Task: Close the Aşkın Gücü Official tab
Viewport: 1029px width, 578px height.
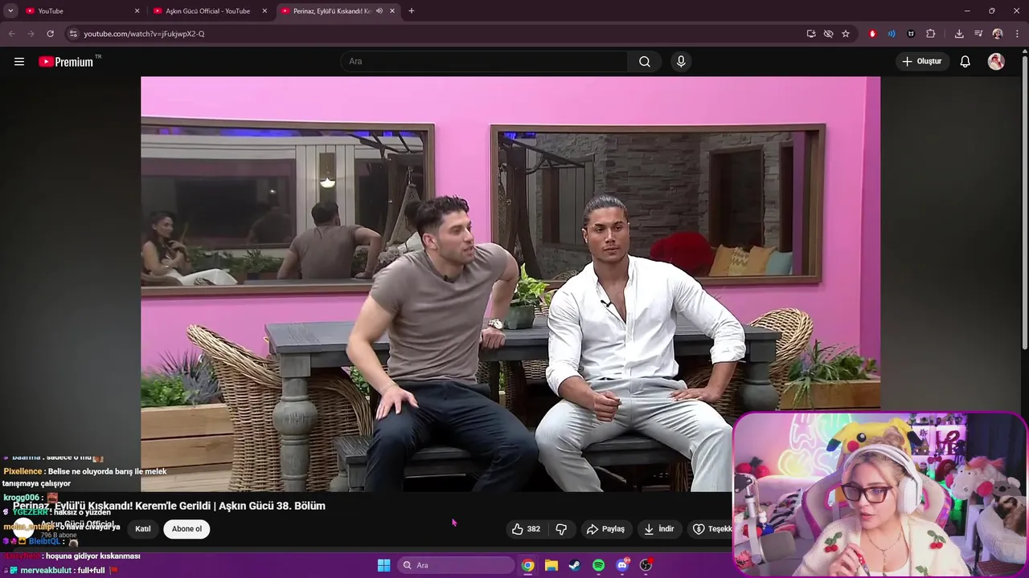Action: (264, 11)
